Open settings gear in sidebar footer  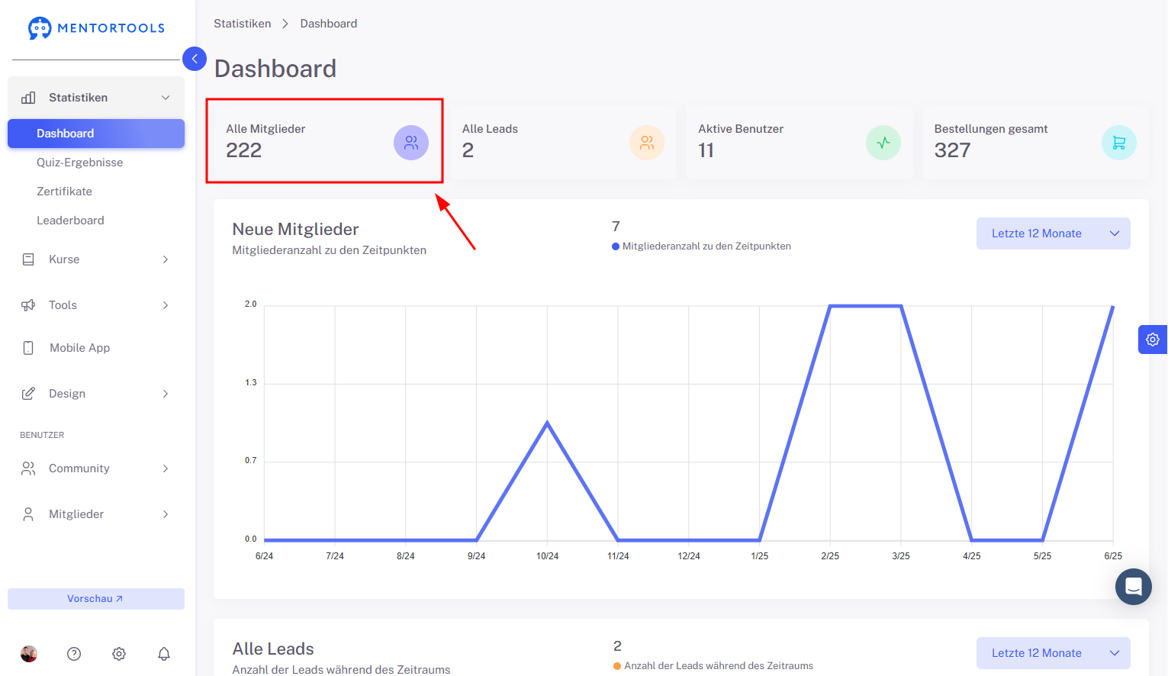pyautogui.click(x=119, y=654)
